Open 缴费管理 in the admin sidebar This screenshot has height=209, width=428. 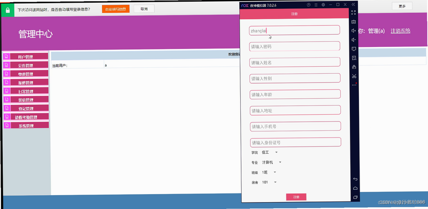26,74
